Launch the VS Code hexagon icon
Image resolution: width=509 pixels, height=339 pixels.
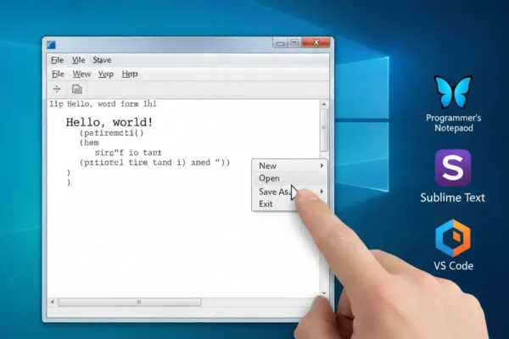(453, 238)
